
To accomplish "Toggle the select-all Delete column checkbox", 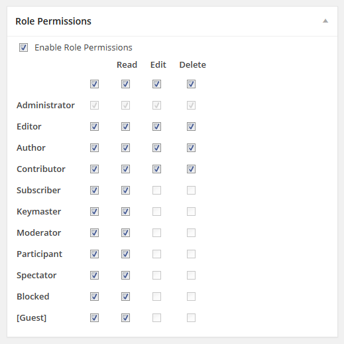I will point(191,84).
